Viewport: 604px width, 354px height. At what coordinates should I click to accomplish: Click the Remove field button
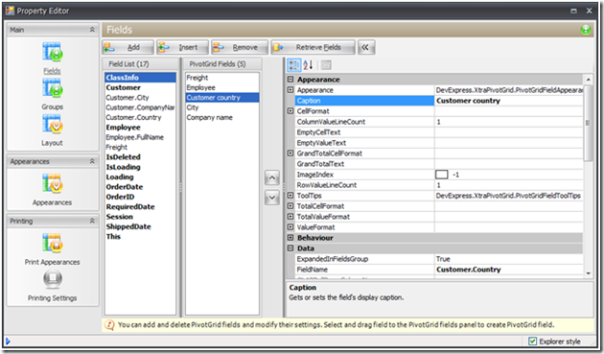(x=240, y=47)
